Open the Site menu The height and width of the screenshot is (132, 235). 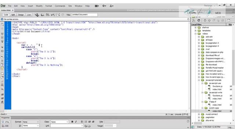click(x=70, y=6)
